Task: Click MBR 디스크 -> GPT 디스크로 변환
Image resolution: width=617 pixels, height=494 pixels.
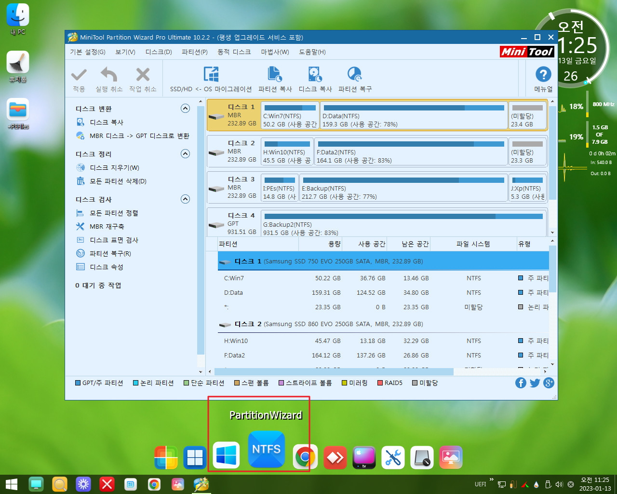Action: tap(139, 136)
